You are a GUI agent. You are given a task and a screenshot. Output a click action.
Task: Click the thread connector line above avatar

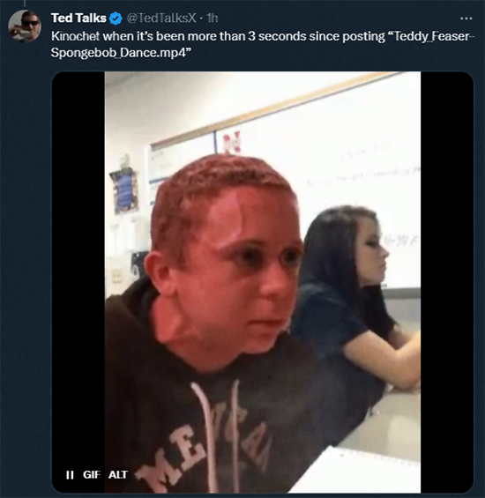[x=25, y=4]
